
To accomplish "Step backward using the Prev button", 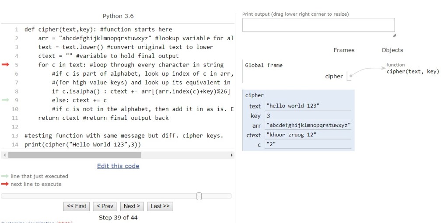I will click(105, 206).
